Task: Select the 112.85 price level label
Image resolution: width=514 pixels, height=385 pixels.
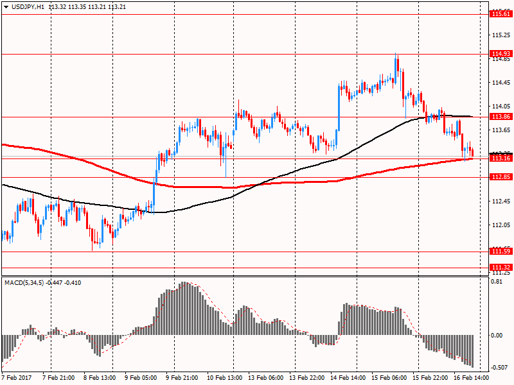Action: 501,177
